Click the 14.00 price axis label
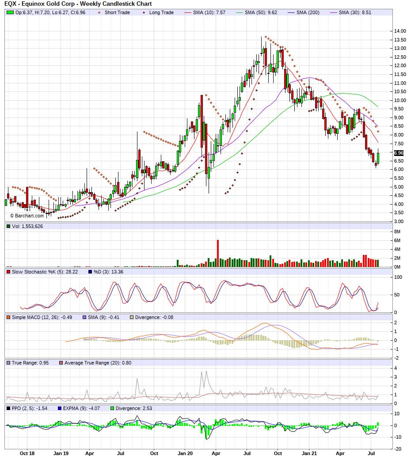The height and width of the screenshot is (467, 411). click(400, 31)
